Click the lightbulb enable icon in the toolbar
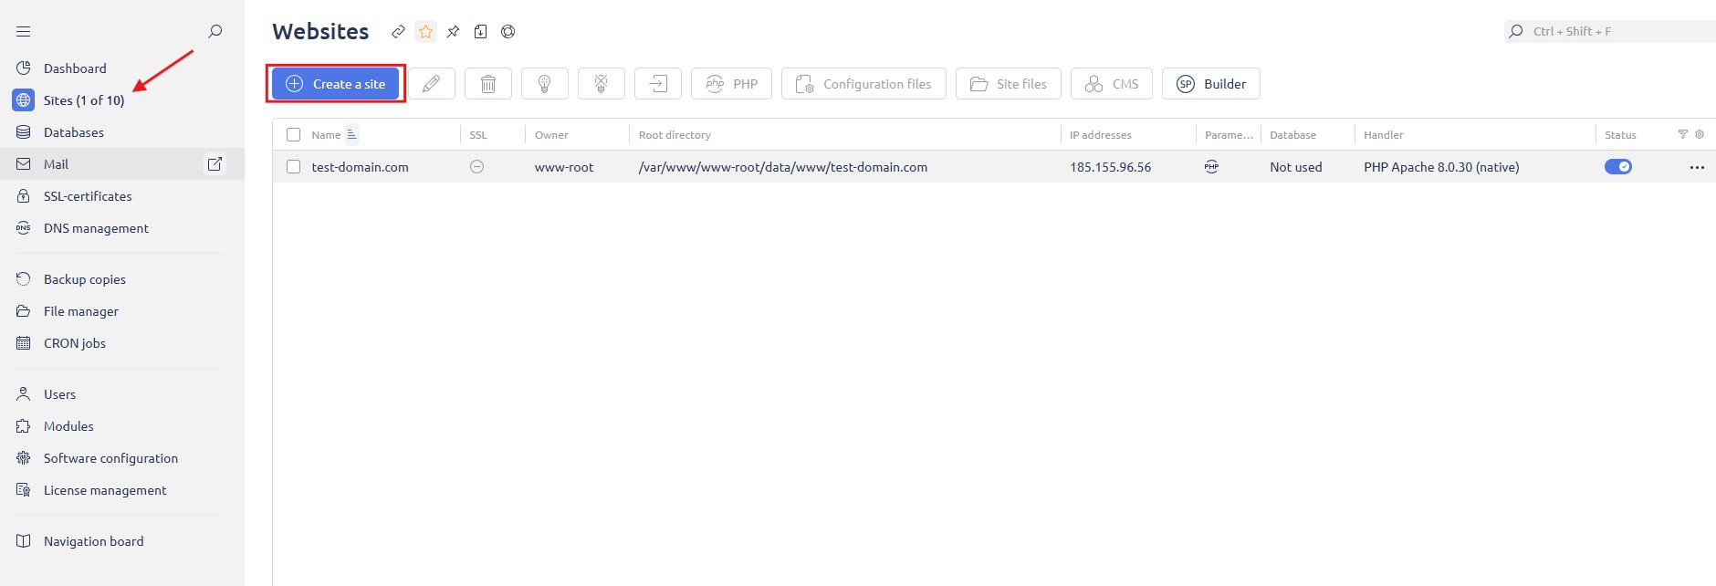Screen dimensions: 1716x586 tap(545, 84)
